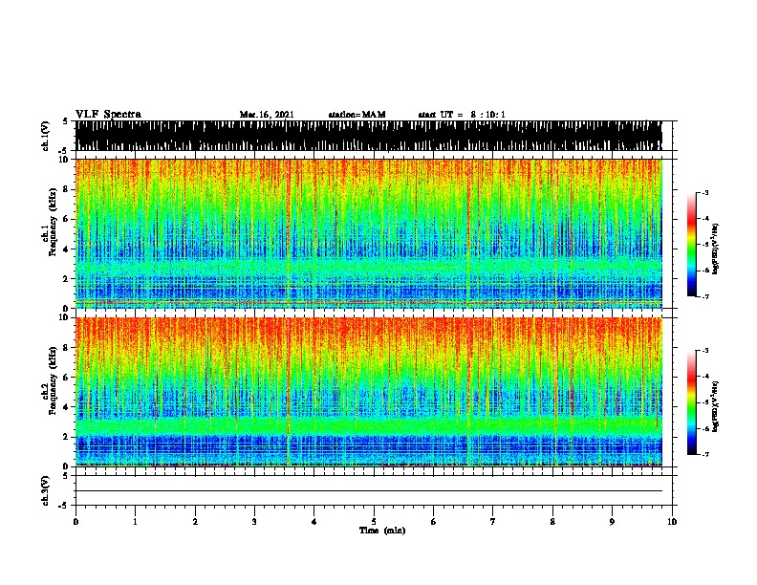Click the "Time (min)" x-axis label
757x585 pixels.
pos(382,531)
